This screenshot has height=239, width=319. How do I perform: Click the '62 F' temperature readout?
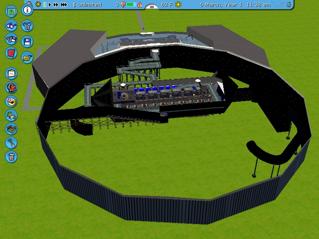[x=167, y=5]
